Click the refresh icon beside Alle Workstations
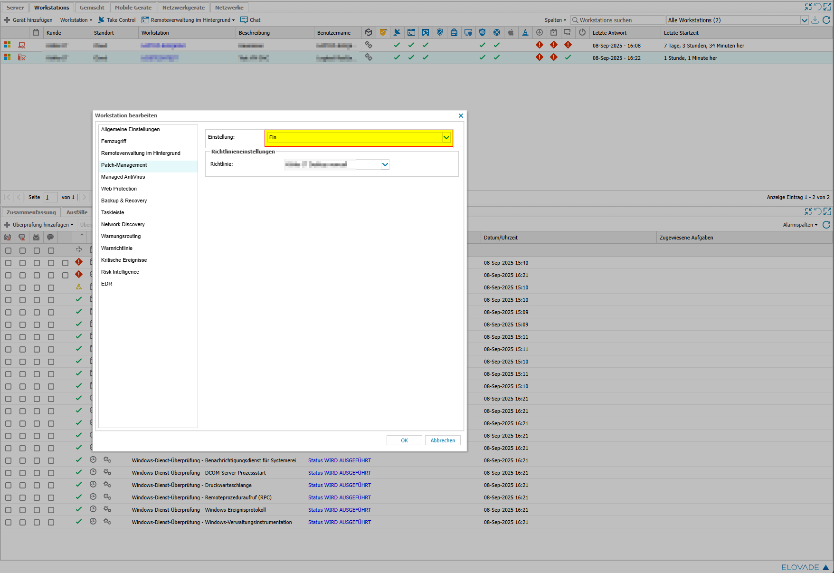 (826, 20)
